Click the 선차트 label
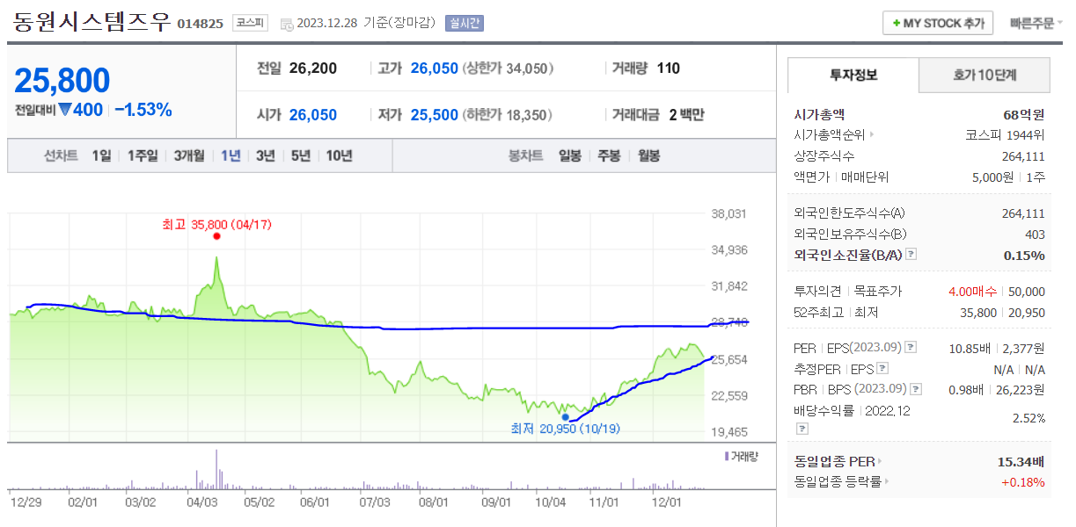Viewport: 1076px width, 527px height. click(61, 155)
